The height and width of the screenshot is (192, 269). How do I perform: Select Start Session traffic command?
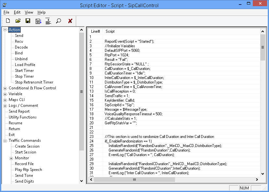click(26, 152)
